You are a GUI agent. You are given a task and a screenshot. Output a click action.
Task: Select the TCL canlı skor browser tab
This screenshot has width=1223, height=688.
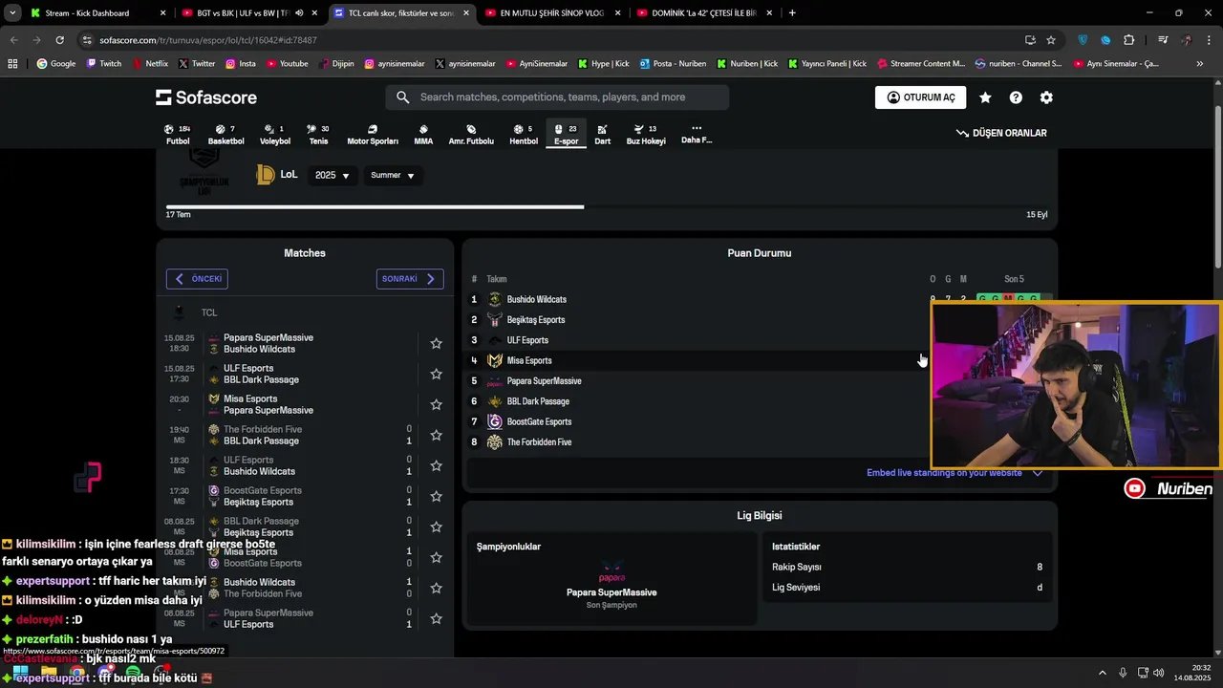[401, 13]
